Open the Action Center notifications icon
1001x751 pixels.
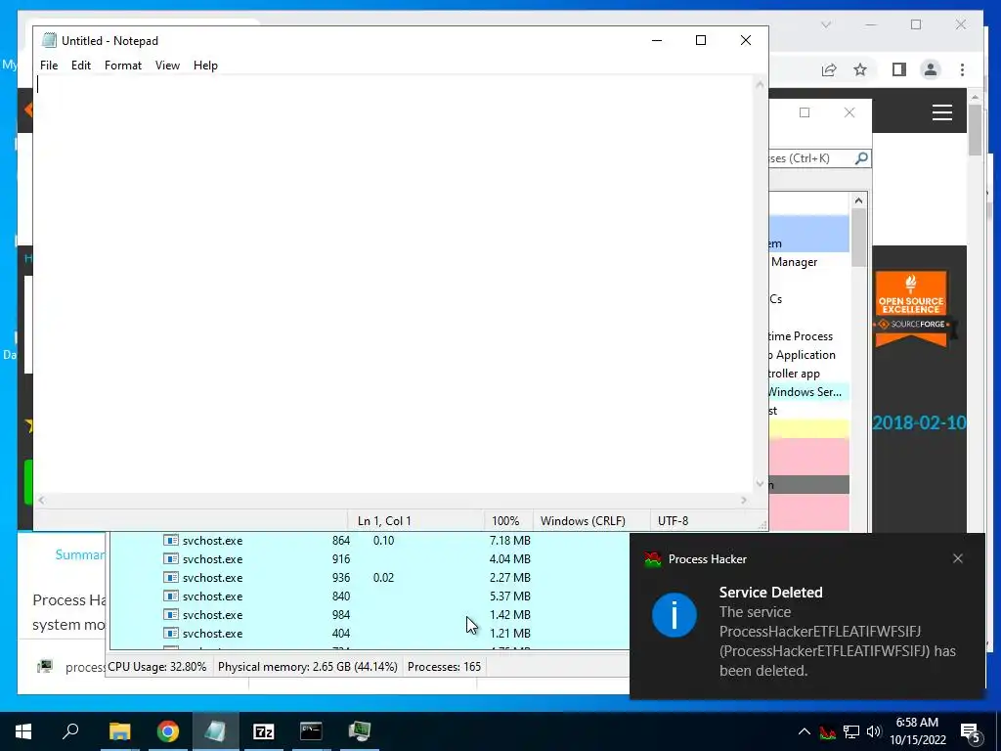pyautogui.click(x=971, y=731)
